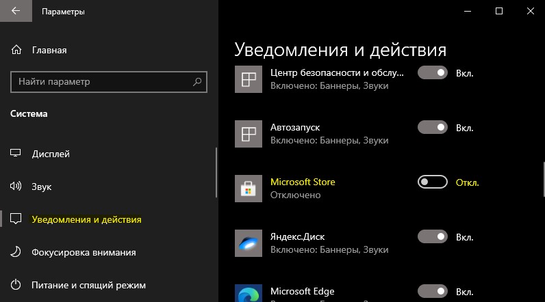The image size is (545, 302).
Task: Turn off Центр безопасности notifications toggle
Action: tap(433, 73)
